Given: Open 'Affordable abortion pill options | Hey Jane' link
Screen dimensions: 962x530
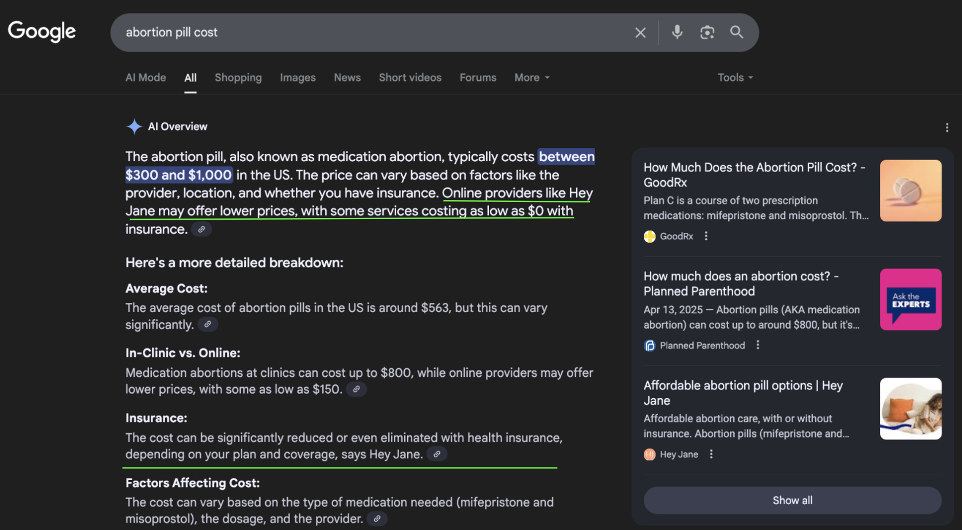Looking at the screenshot, I should [x=743, y=393].
